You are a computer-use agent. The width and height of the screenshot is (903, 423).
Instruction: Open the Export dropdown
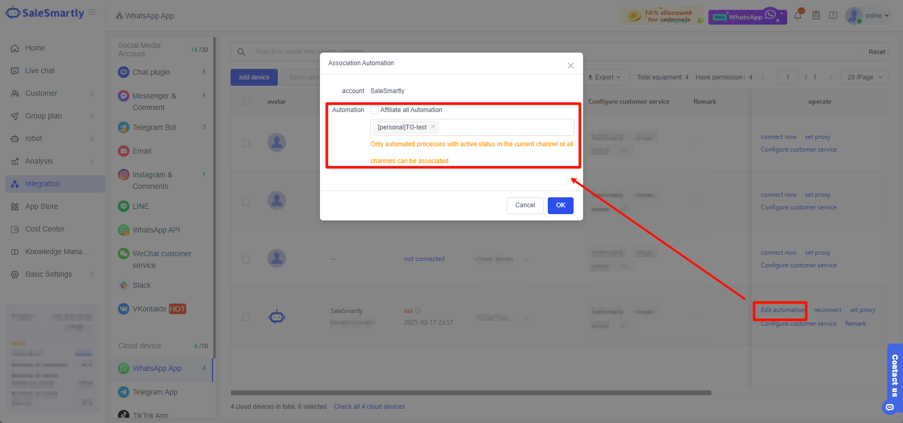pos(605,77)
